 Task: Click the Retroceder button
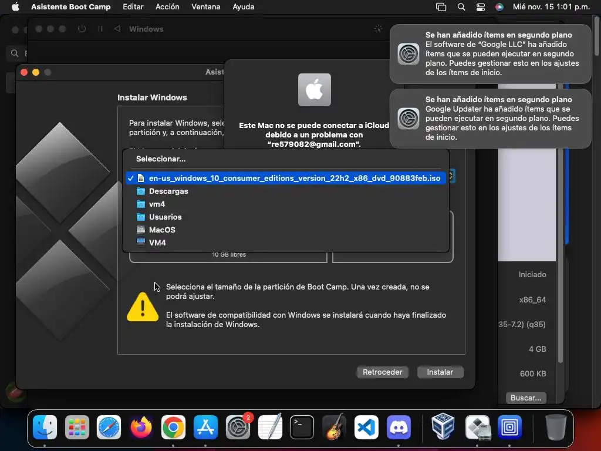[x=383, y=372]
